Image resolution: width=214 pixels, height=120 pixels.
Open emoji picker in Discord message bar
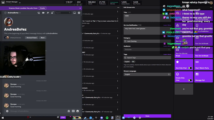tap(78, 111)
